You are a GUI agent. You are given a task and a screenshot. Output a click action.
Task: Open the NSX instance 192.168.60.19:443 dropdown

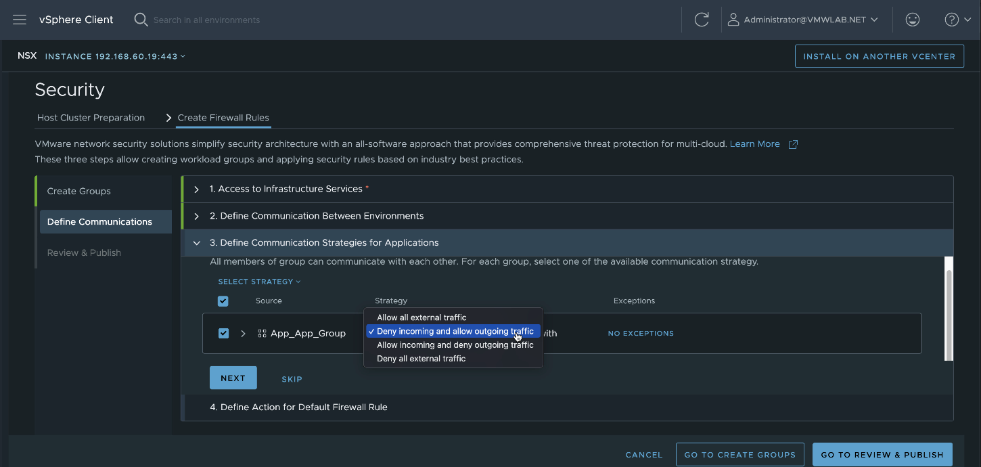[x=115, y=56]
